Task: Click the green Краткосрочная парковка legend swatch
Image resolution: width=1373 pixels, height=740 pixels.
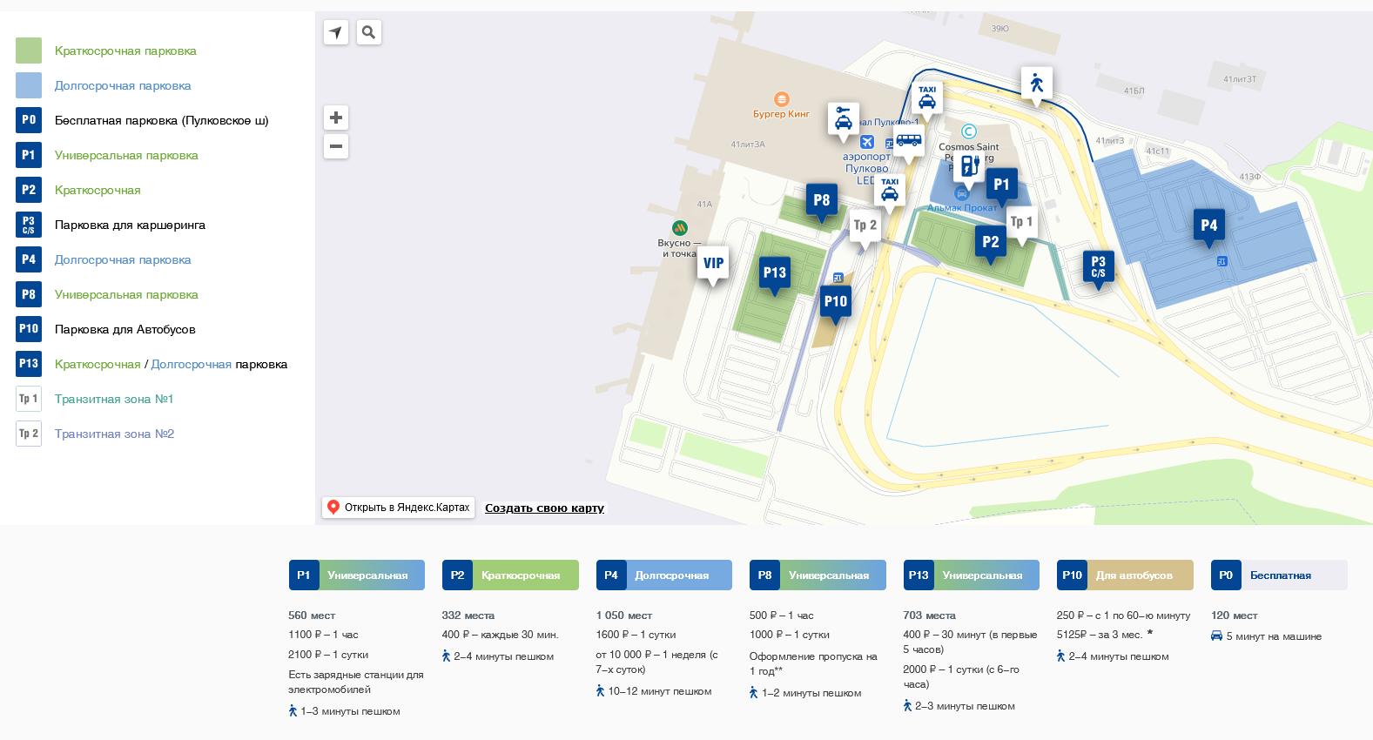Action: [x=29, y=50]
